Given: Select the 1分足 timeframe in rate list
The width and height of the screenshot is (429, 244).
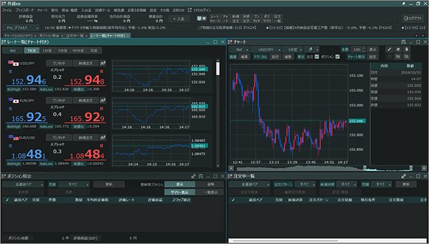Looking at the screenshot, I should point(47,50).
